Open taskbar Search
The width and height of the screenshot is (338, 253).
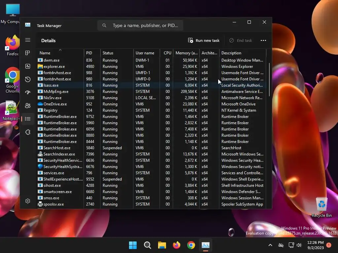click(148, 245)
